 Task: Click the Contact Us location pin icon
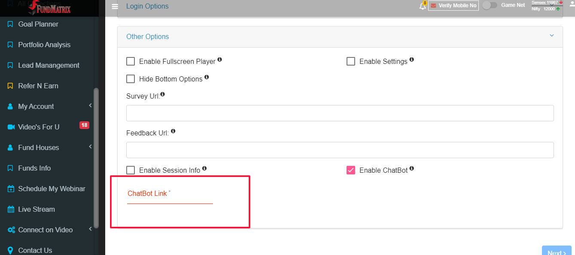point(10,250)
